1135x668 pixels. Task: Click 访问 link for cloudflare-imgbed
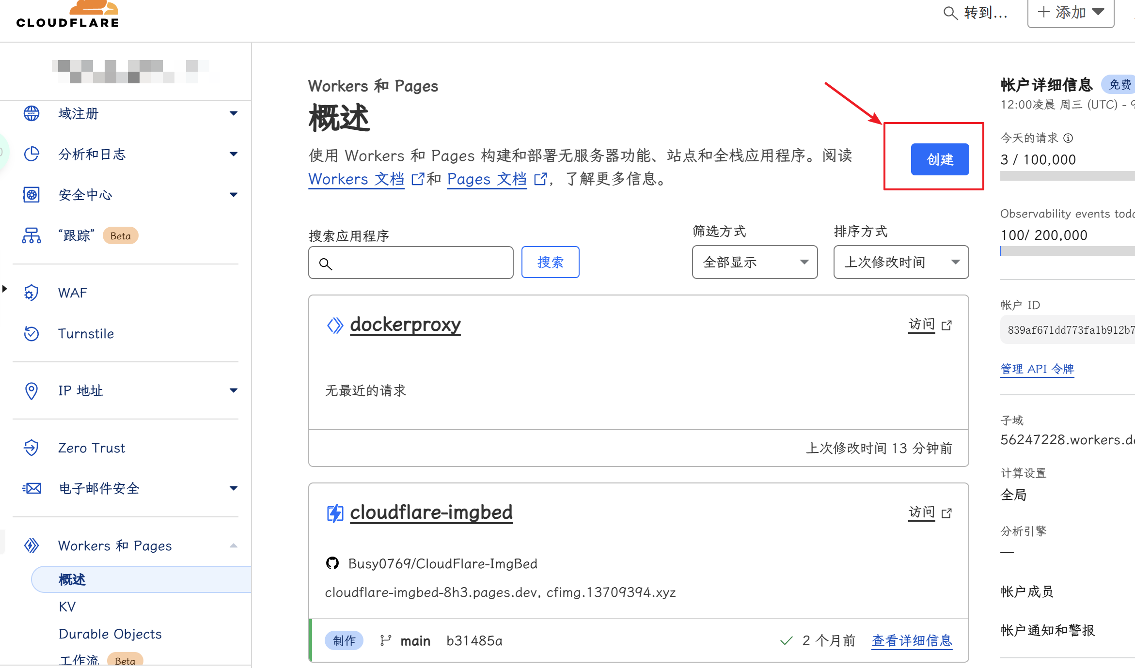coord(921,513)
